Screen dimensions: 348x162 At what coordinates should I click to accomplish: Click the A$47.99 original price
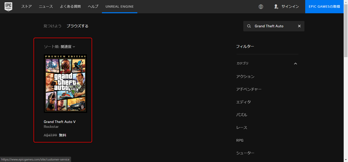click(x=50, y=135)
